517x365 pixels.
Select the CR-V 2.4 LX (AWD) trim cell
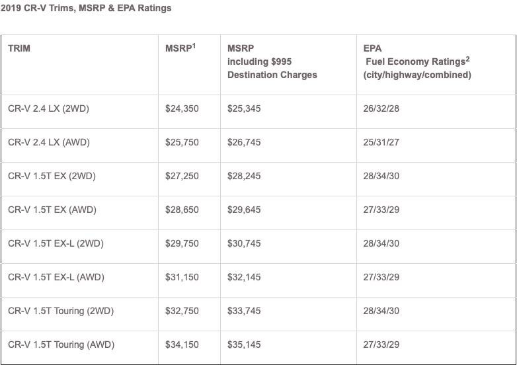pos(49,142)
